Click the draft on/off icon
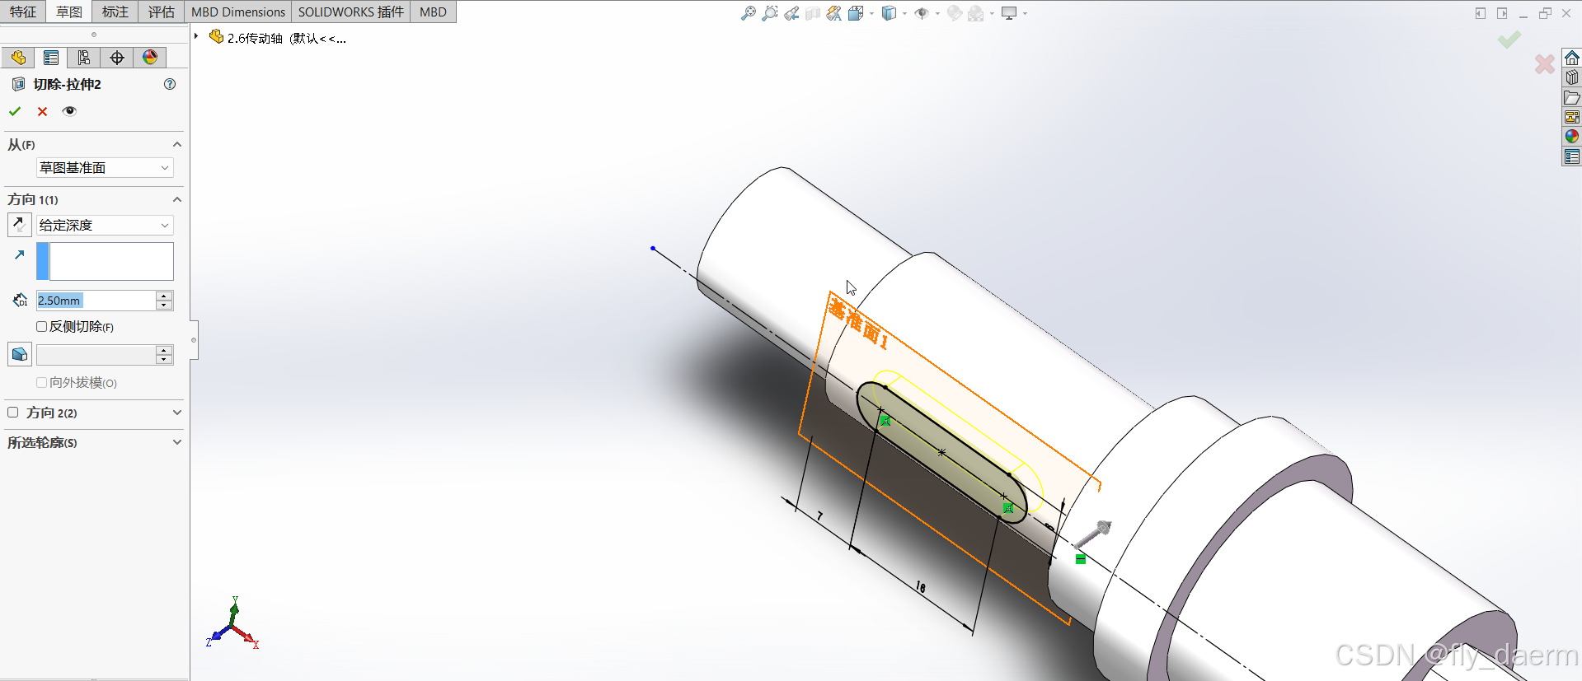The height and width of the screenshot is (681, 1582). point(19,354)
